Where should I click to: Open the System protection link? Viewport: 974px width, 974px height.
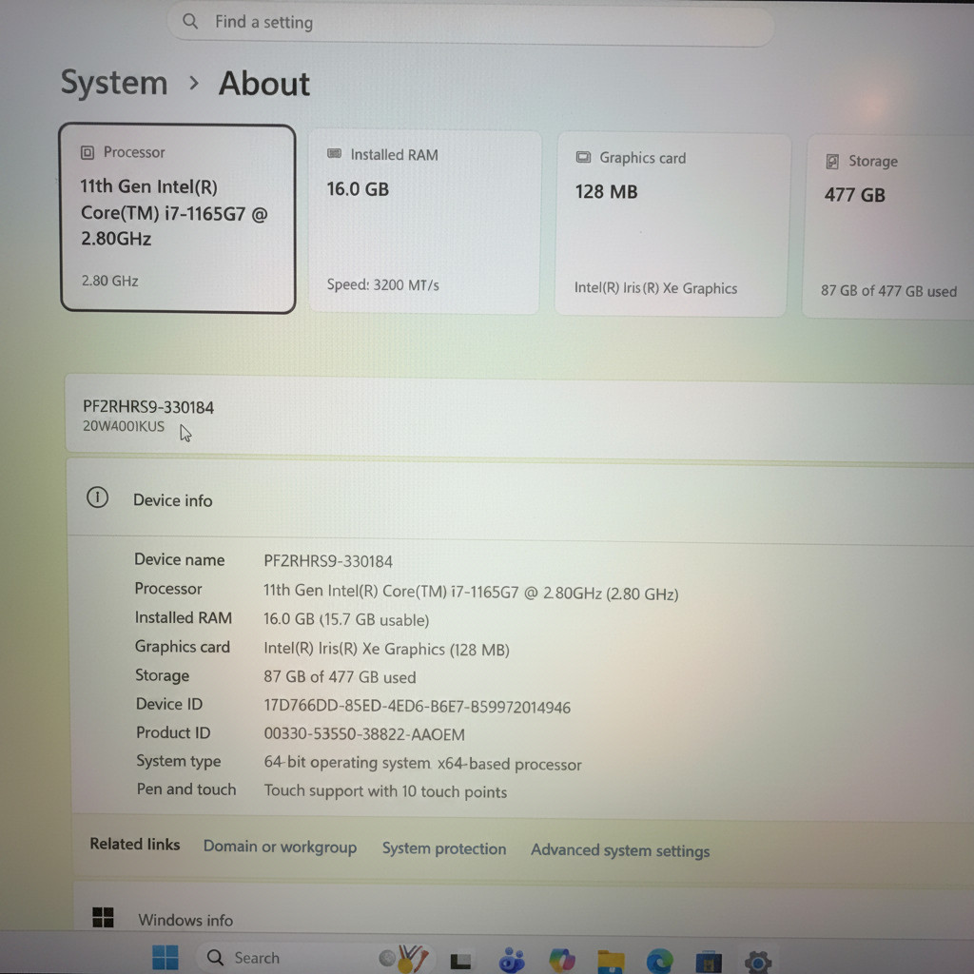(444, 848)
